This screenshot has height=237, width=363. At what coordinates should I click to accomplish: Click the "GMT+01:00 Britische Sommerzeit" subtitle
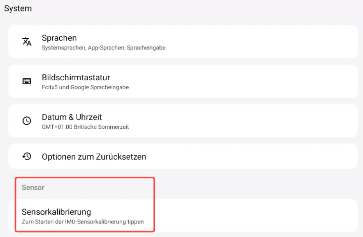coord(85,127)
